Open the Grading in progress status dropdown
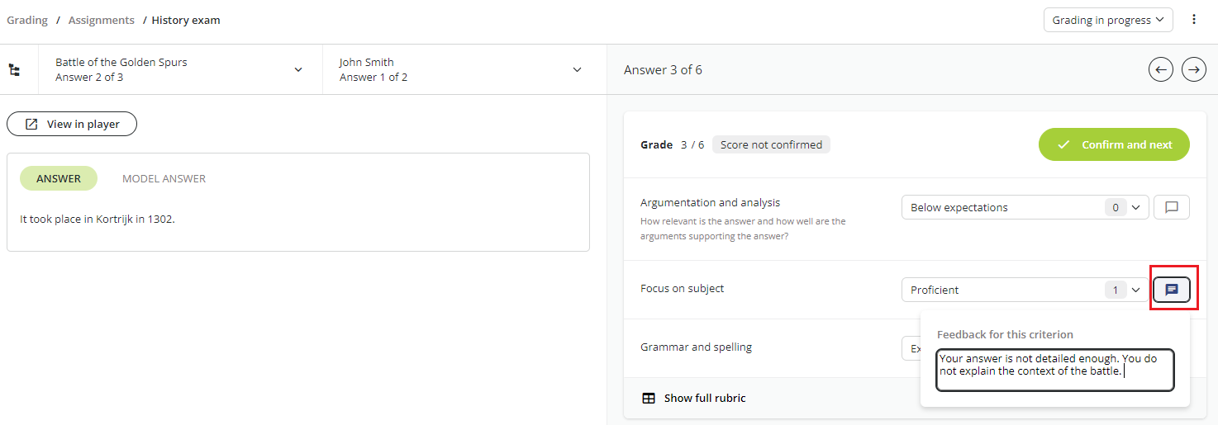The width and height of the screenshot is (1218, 425). coord(1108,20)
